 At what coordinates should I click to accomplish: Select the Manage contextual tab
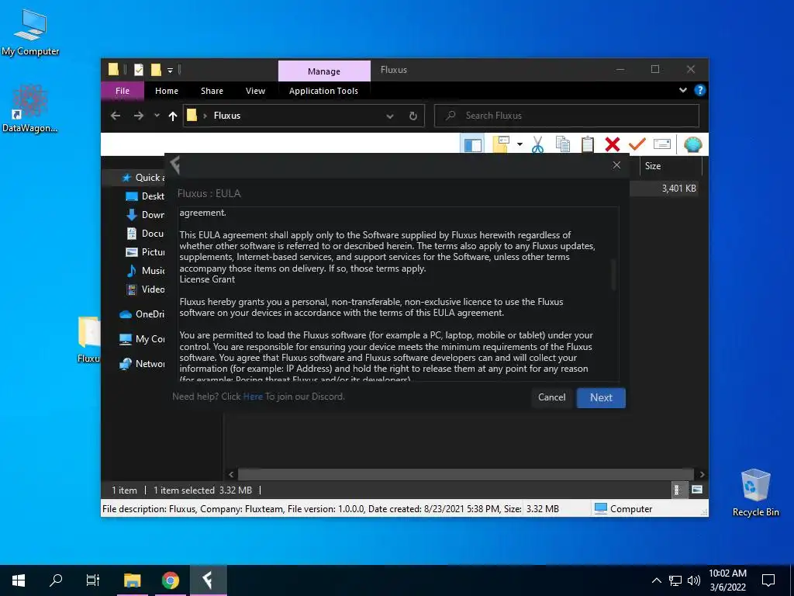coord(324,71)
